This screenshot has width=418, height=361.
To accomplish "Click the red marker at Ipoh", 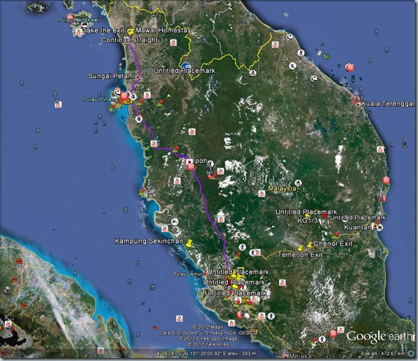I will (191, 167).
